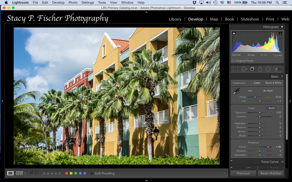Show the filmstrip via bottom arrow

point(146,180)
